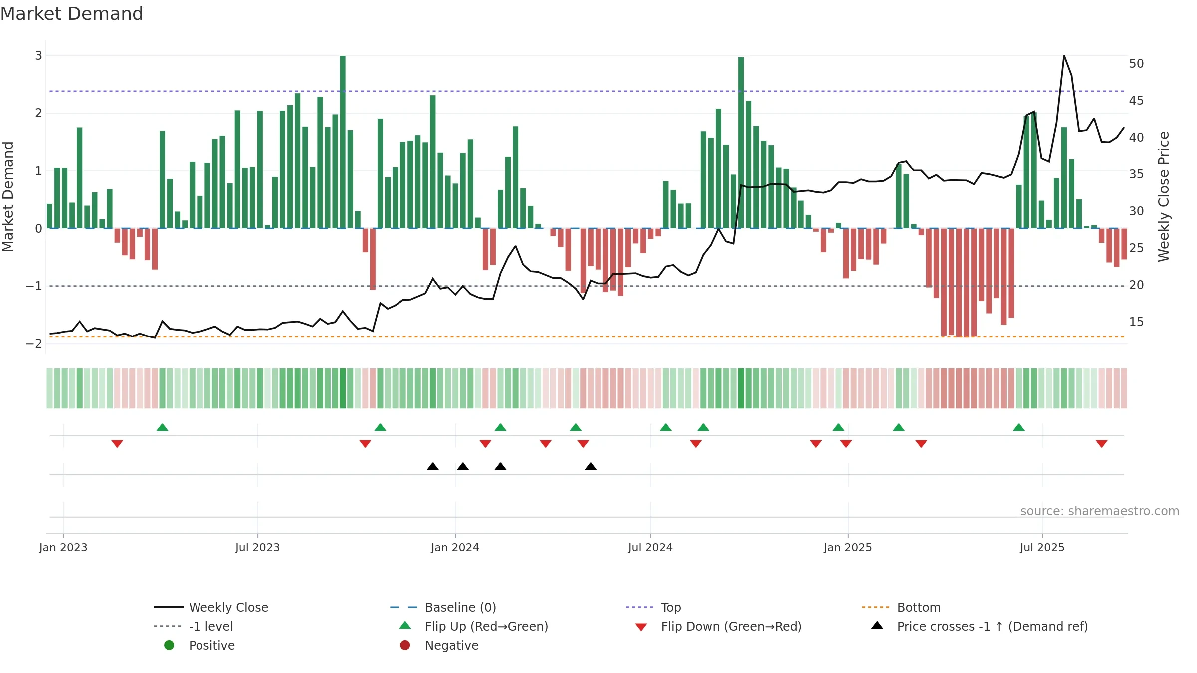Click the last black price-cross marker near May 2024
Screen dimensions: 1197x673
tap(591, 466)
